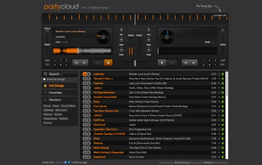Filter by Dubstep genre tag

[x=48, y=110]
